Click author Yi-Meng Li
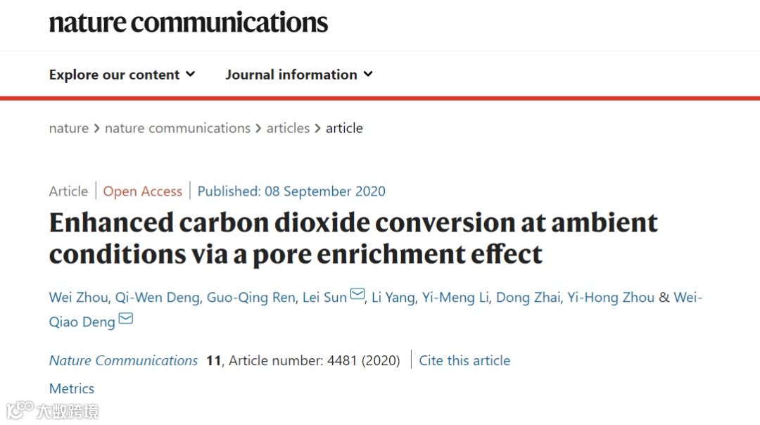This screenshot has width=760, height=425. point(455,298)
